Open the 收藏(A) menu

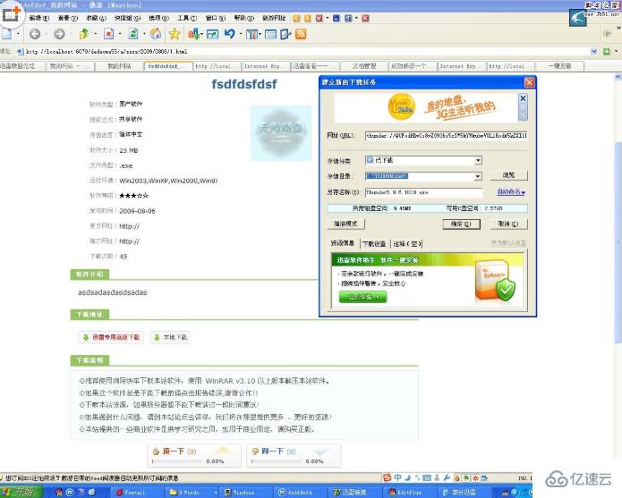tap(97, 18)
